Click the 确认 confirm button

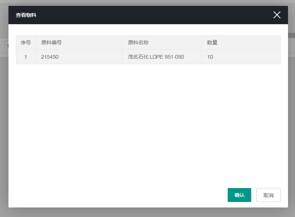(239, 195)
